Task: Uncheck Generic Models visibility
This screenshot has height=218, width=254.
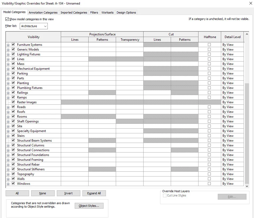Action: [x=13, y=49]
